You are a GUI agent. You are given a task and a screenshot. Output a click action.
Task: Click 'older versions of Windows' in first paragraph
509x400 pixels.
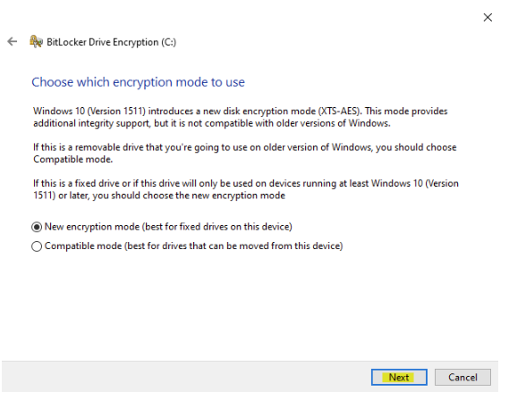333,123
